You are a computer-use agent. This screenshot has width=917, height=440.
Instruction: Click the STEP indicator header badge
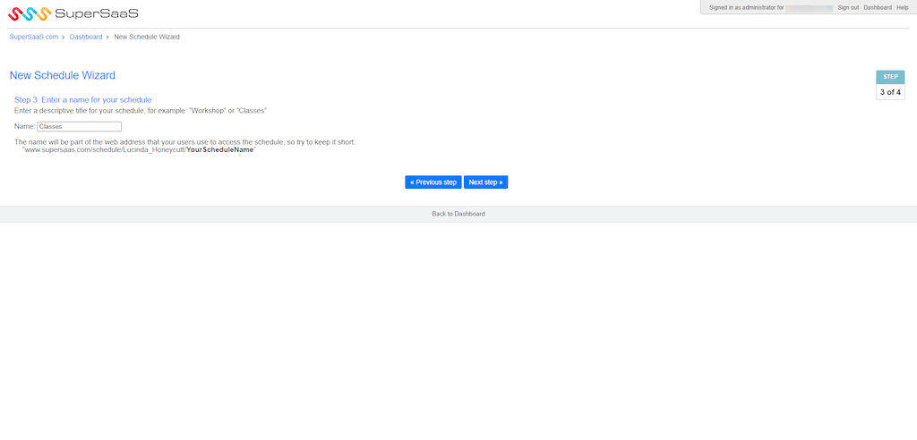click(890, 77)
